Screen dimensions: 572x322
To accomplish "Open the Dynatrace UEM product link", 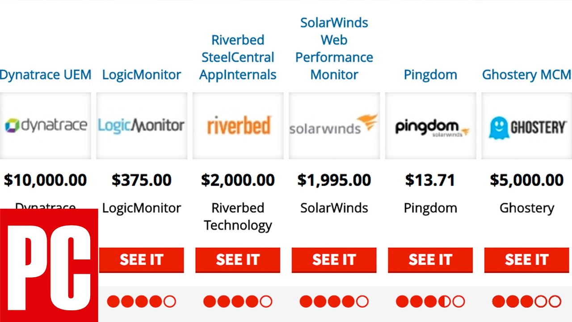I will tap(46, 75).
